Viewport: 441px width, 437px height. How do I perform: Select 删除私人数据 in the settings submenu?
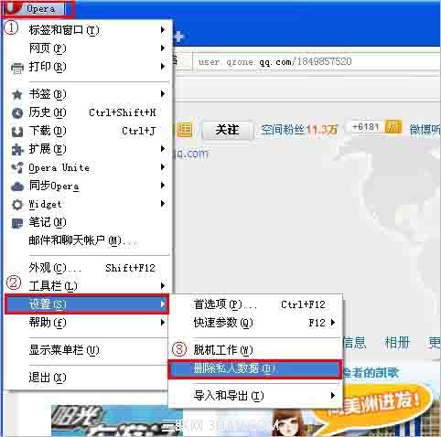[x=254, y=368]
